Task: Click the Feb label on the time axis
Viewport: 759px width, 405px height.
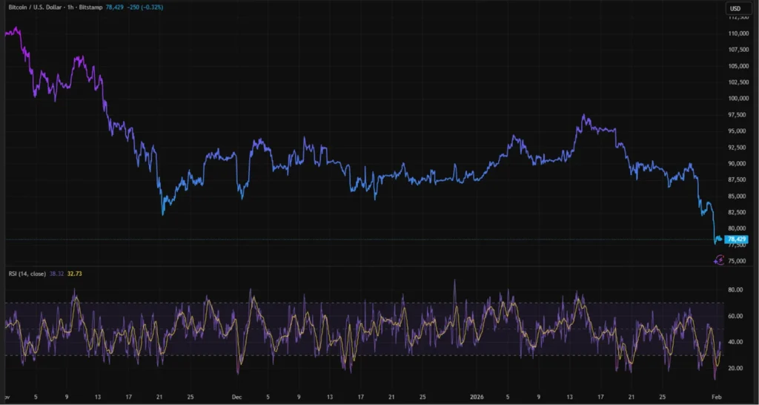Action: [717, 397]
